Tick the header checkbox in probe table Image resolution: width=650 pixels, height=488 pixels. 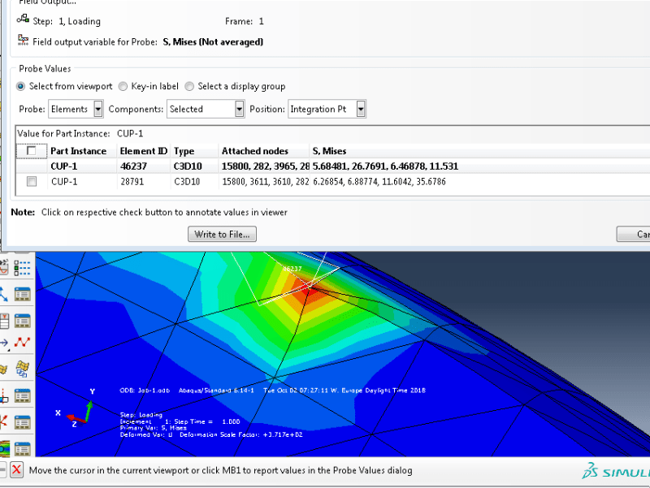point(31,150)
